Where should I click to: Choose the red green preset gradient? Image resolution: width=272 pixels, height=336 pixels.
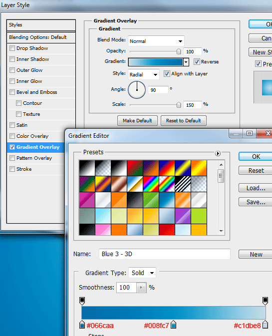pyautogui.click(x=135, y=168)
